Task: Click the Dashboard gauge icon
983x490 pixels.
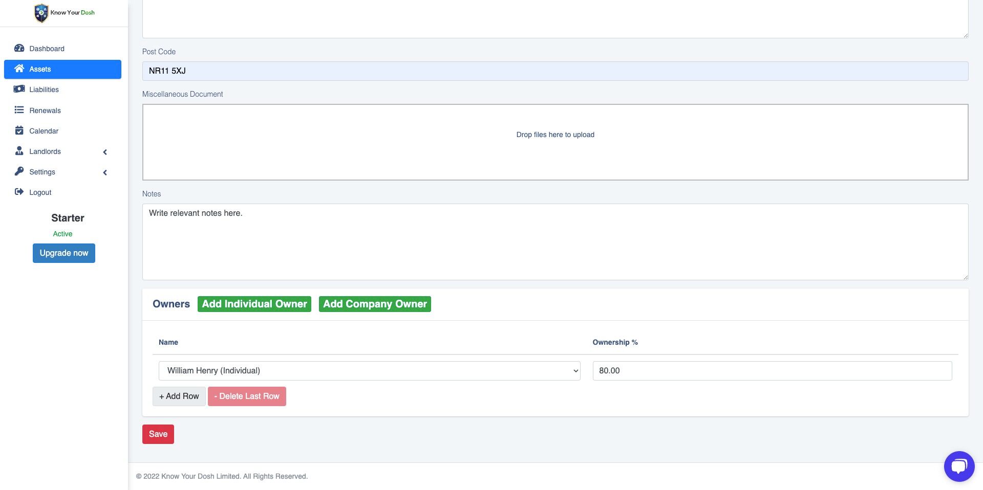Action: point(19,48)
